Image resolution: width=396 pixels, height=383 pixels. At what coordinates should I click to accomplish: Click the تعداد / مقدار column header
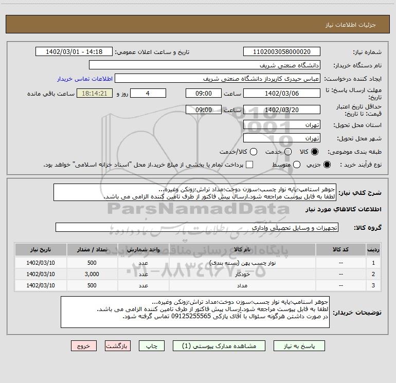click(x=92, y=250)
